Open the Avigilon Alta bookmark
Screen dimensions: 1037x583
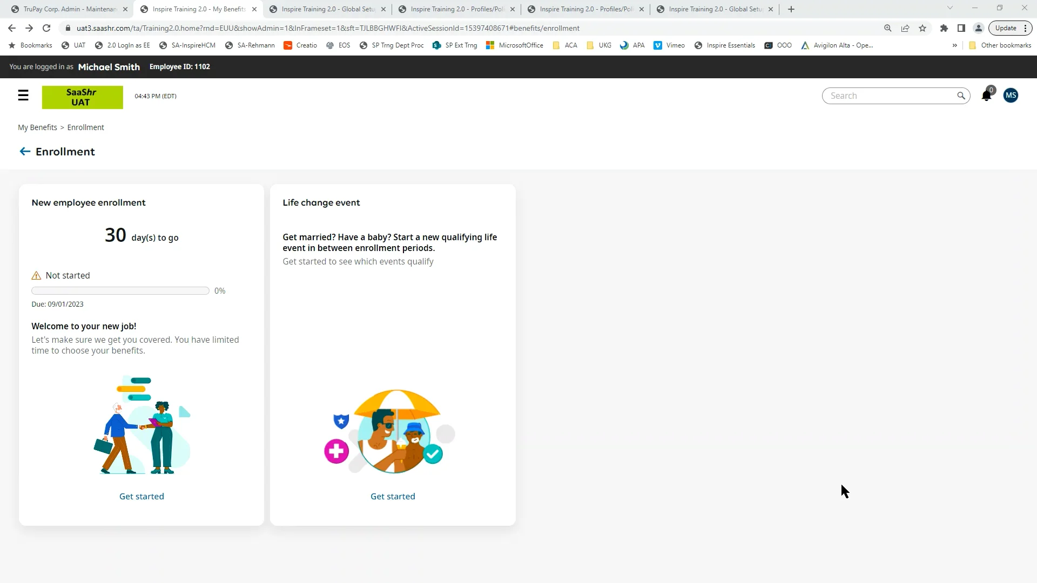(x=837, y=45)
